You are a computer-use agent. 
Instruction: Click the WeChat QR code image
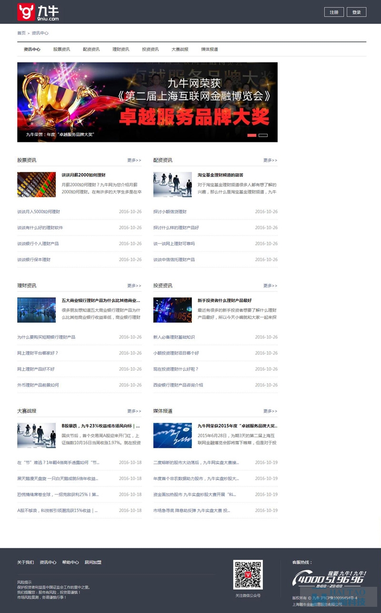(x=248, y=575)
